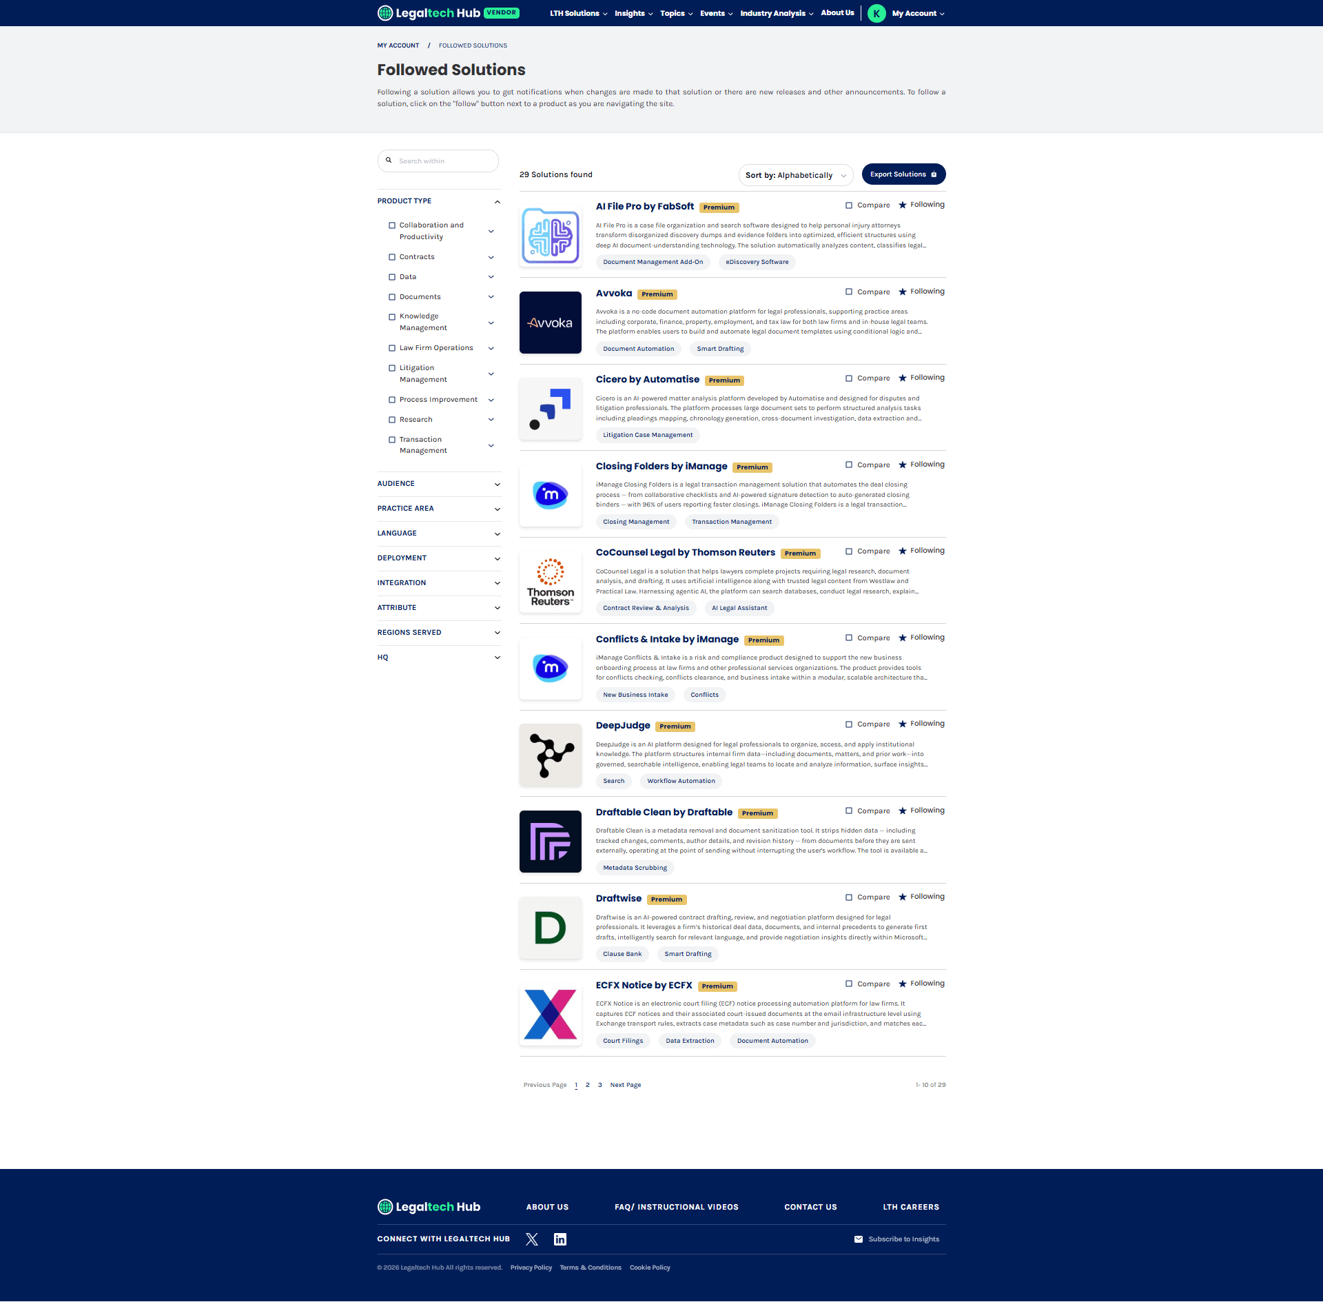This screenshot has width=1323, height=1302.
Task: Click the LinkedIn icon in footer
Action: pos(560,1239)
